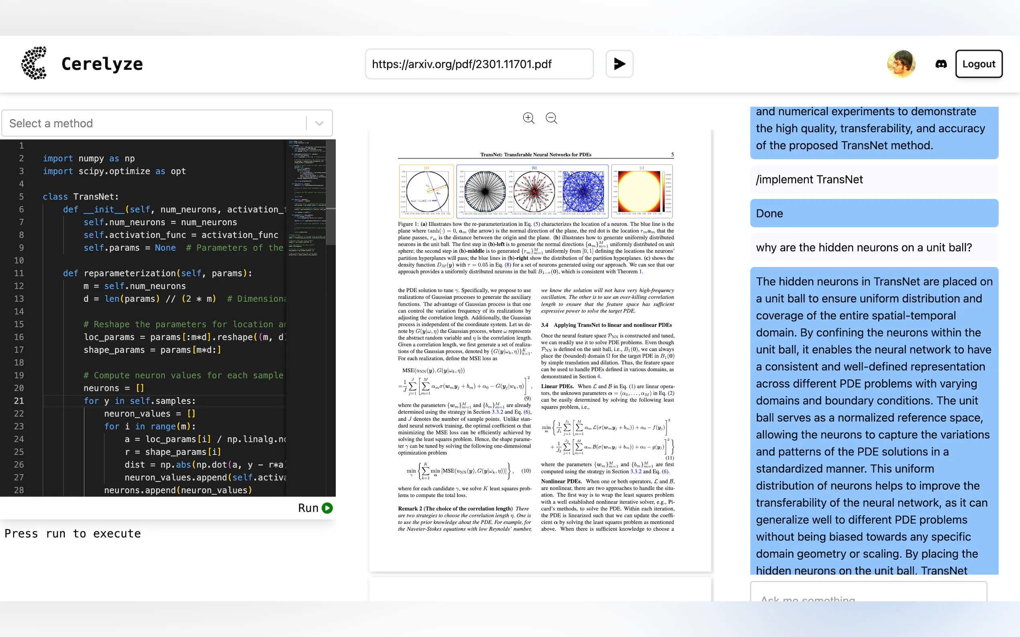The width and height of the screenshot is (1020, 637).
Task: Click the green Run play icon
Action: [327, 508]
